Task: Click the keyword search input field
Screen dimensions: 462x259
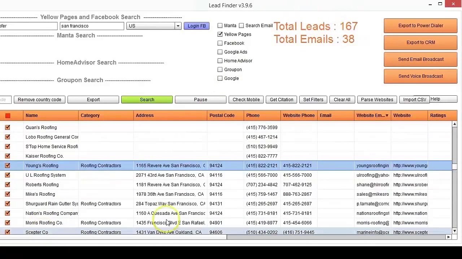Action: pyautogui.click(x=29, y=26)
